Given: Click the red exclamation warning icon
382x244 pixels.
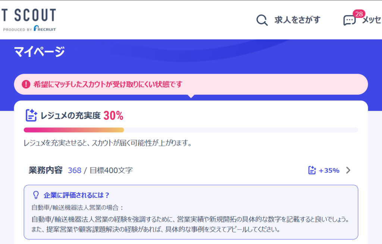Looking at the screenshot, I should tap(26, 84).
